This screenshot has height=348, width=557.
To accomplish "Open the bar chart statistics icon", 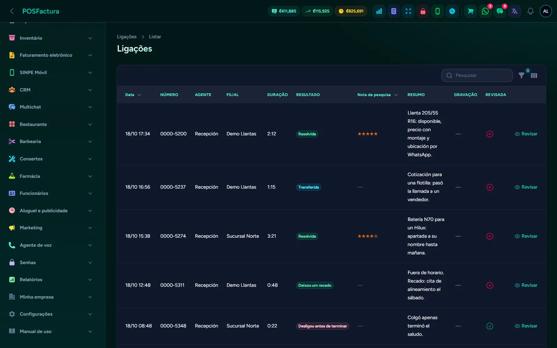I will coord(379,11).
